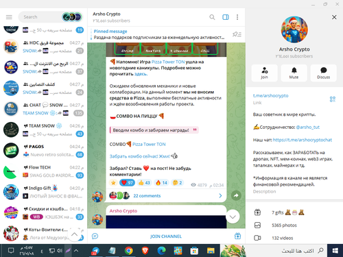Open the 'كشف النصابين' chat
This screenshot has width=343, height=257.
[x=43, y=88]
